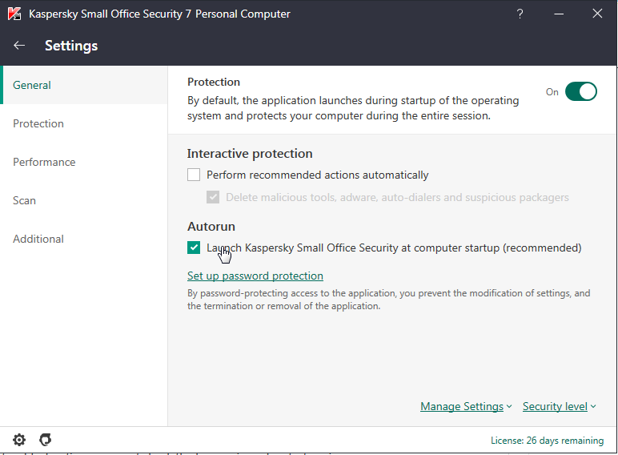Click License 26 days remaining link
Screen dimensions: 618x455
coord(547,440)
